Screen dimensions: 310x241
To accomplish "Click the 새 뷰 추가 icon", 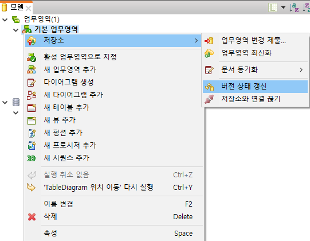I will tap(32, 120).
